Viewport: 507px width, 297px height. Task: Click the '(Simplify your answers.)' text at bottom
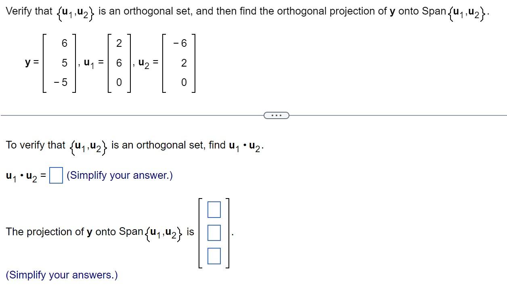[x=61, y=275]
